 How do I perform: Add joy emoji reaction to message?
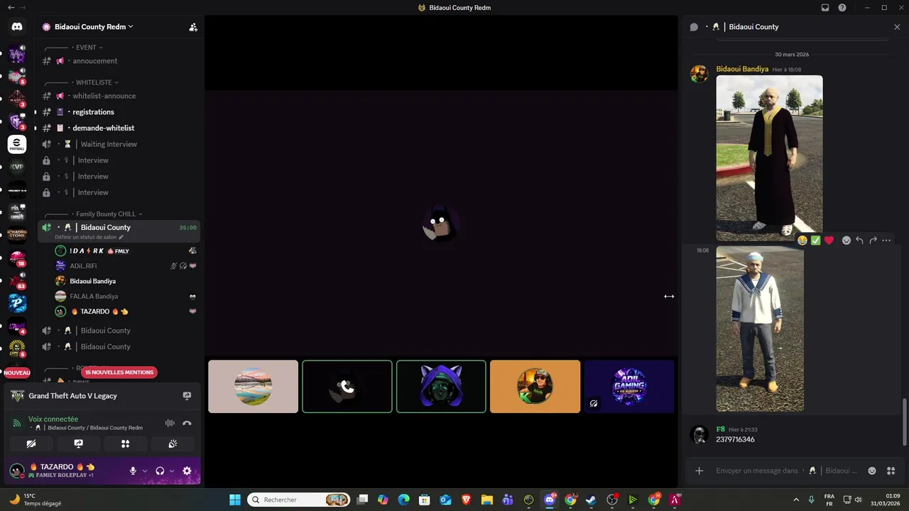click(802, 241)
